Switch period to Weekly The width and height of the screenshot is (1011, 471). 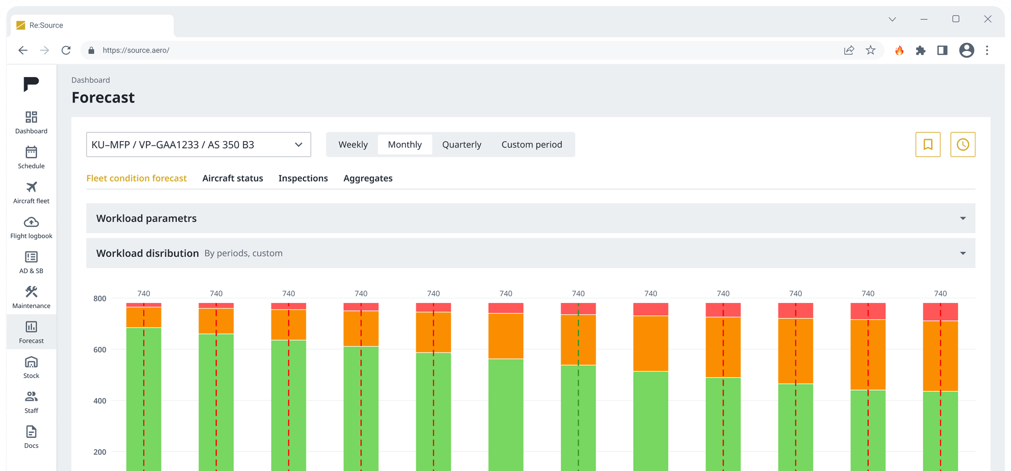click(x=353, y=144)
